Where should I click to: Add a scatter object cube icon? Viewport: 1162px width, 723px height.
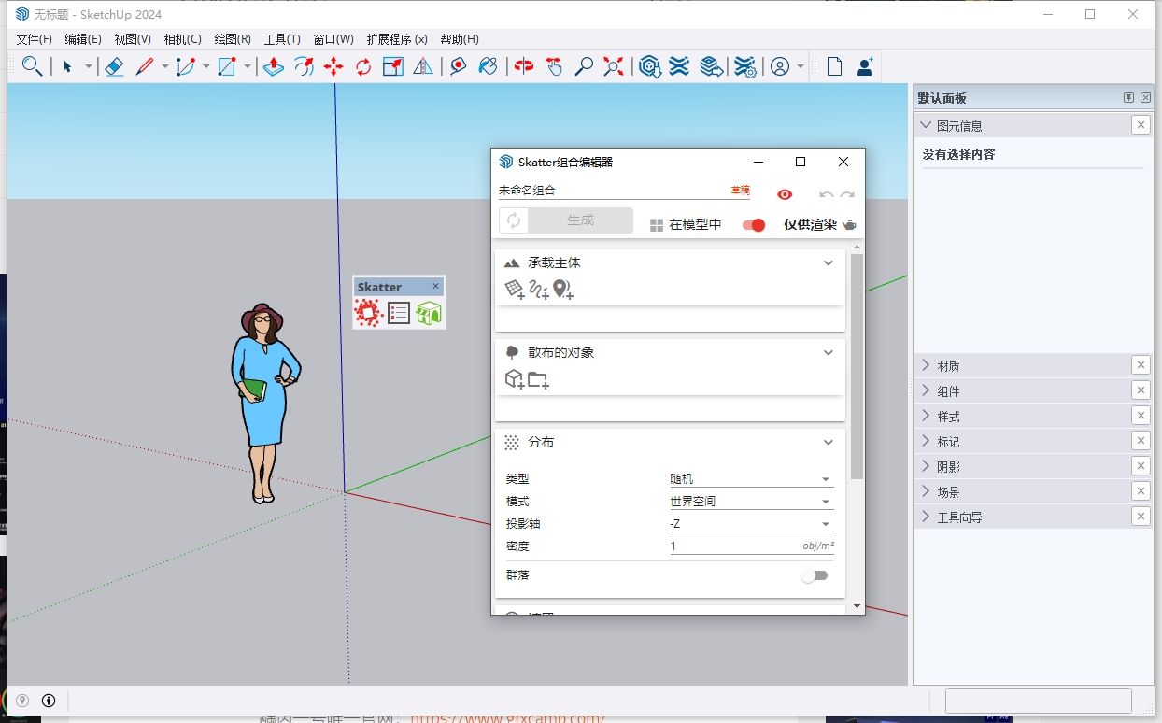pos(515,379)
